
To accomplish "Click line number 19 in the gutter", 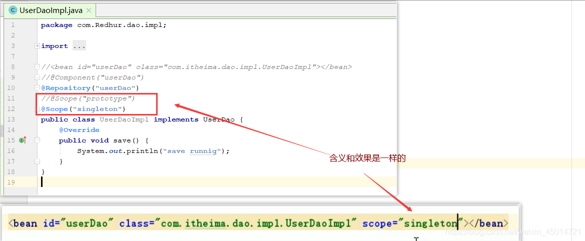I will click(11, 182).
